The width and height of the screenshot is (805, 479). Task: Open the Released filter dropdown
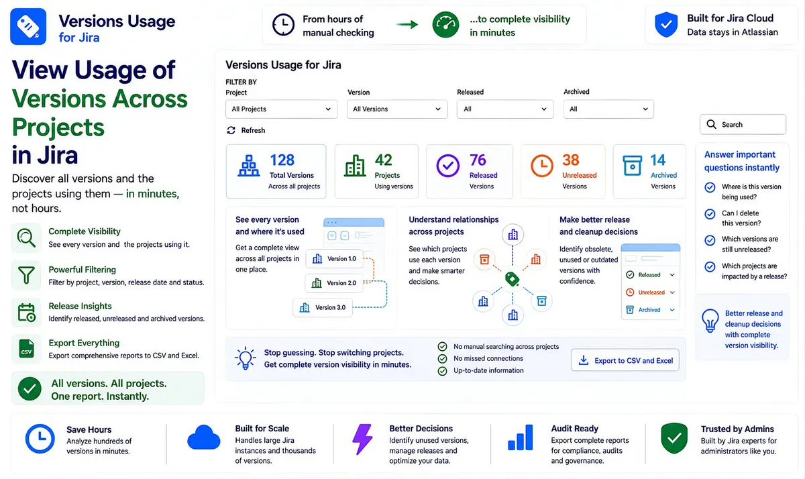505,109
